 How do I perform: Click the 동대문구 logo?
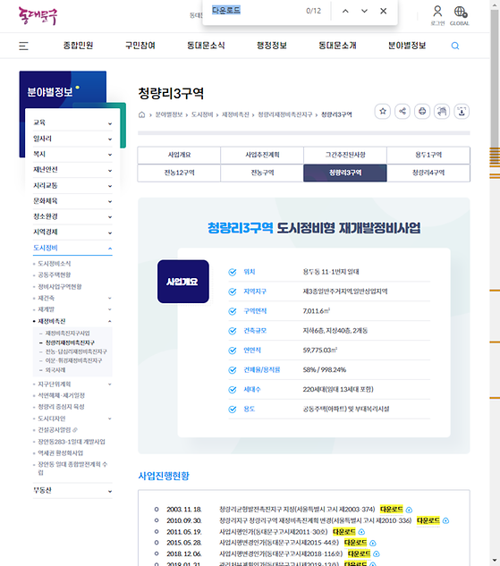tap(38, 16)
